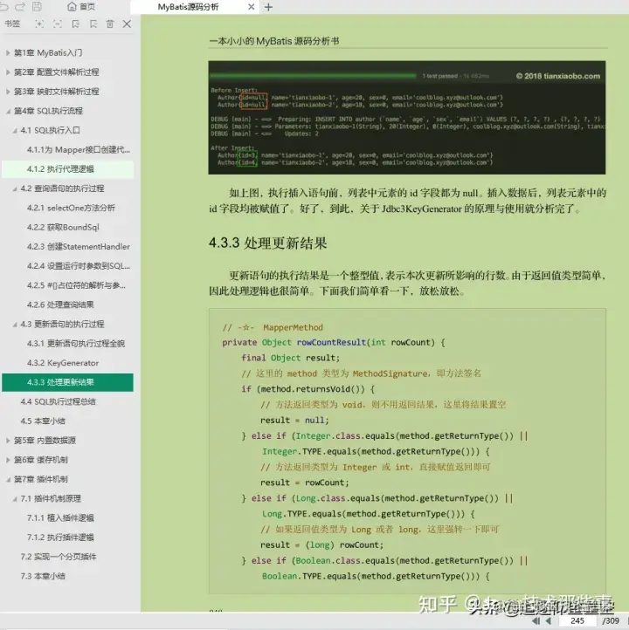
Task: Collapse all bookmarks icon
Action: pos(58,24)
